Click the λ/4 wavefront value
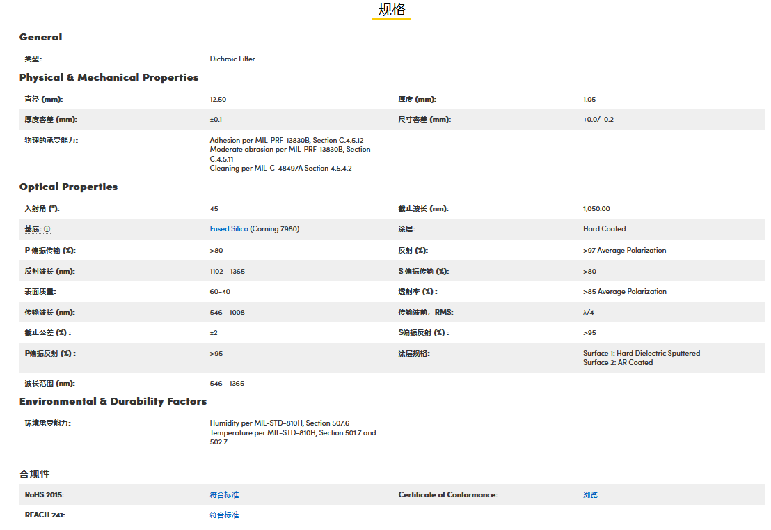 click(588, 313)
